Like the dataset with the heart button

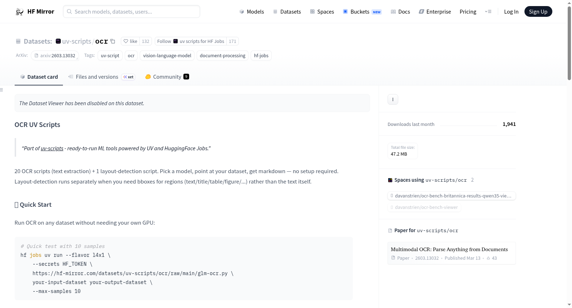pos(130,41)
